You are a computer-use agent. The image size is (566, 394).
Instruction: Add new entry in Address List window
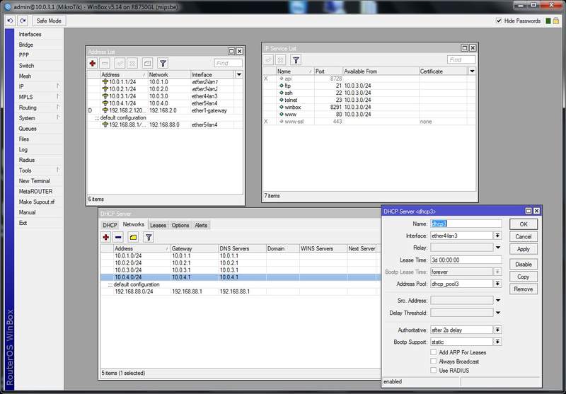[x=93, y=63]
